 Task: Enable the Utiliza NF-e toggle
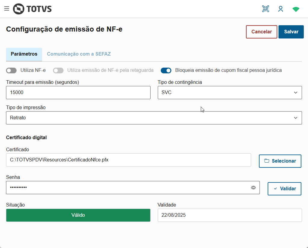[11, 70]
